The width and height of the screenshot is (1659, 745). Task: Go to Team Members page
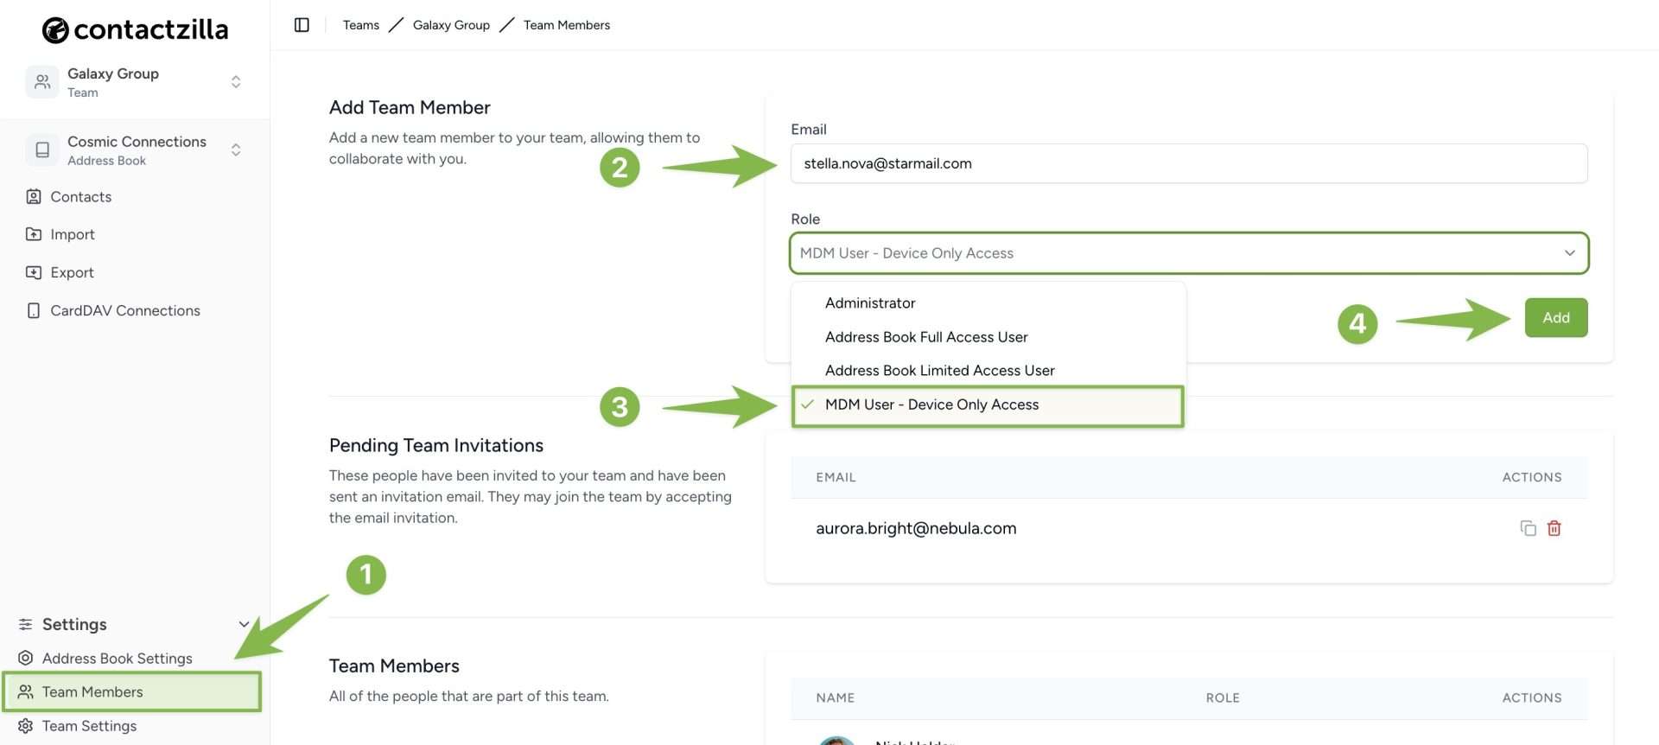(x=132, y=691)
